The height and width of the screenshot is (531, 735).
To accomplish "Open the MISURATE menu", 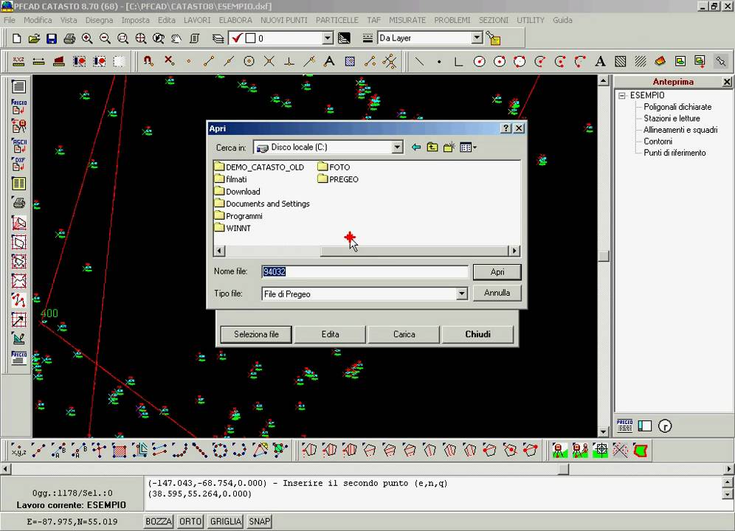I will pyautogui.click(x=407, y=20).
